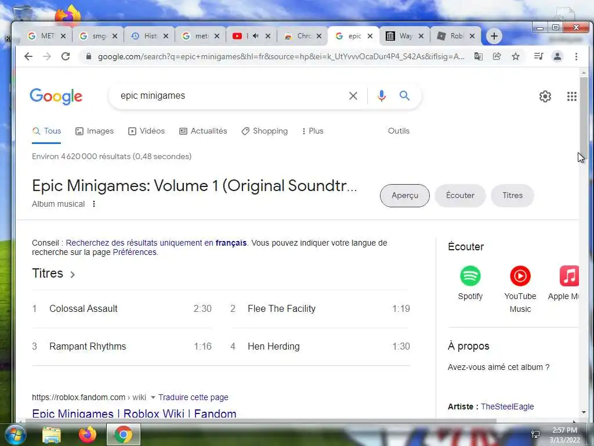Screen dimensions: 594x446
Task: Go back using the browser back arrow
Action: [28, 56]
